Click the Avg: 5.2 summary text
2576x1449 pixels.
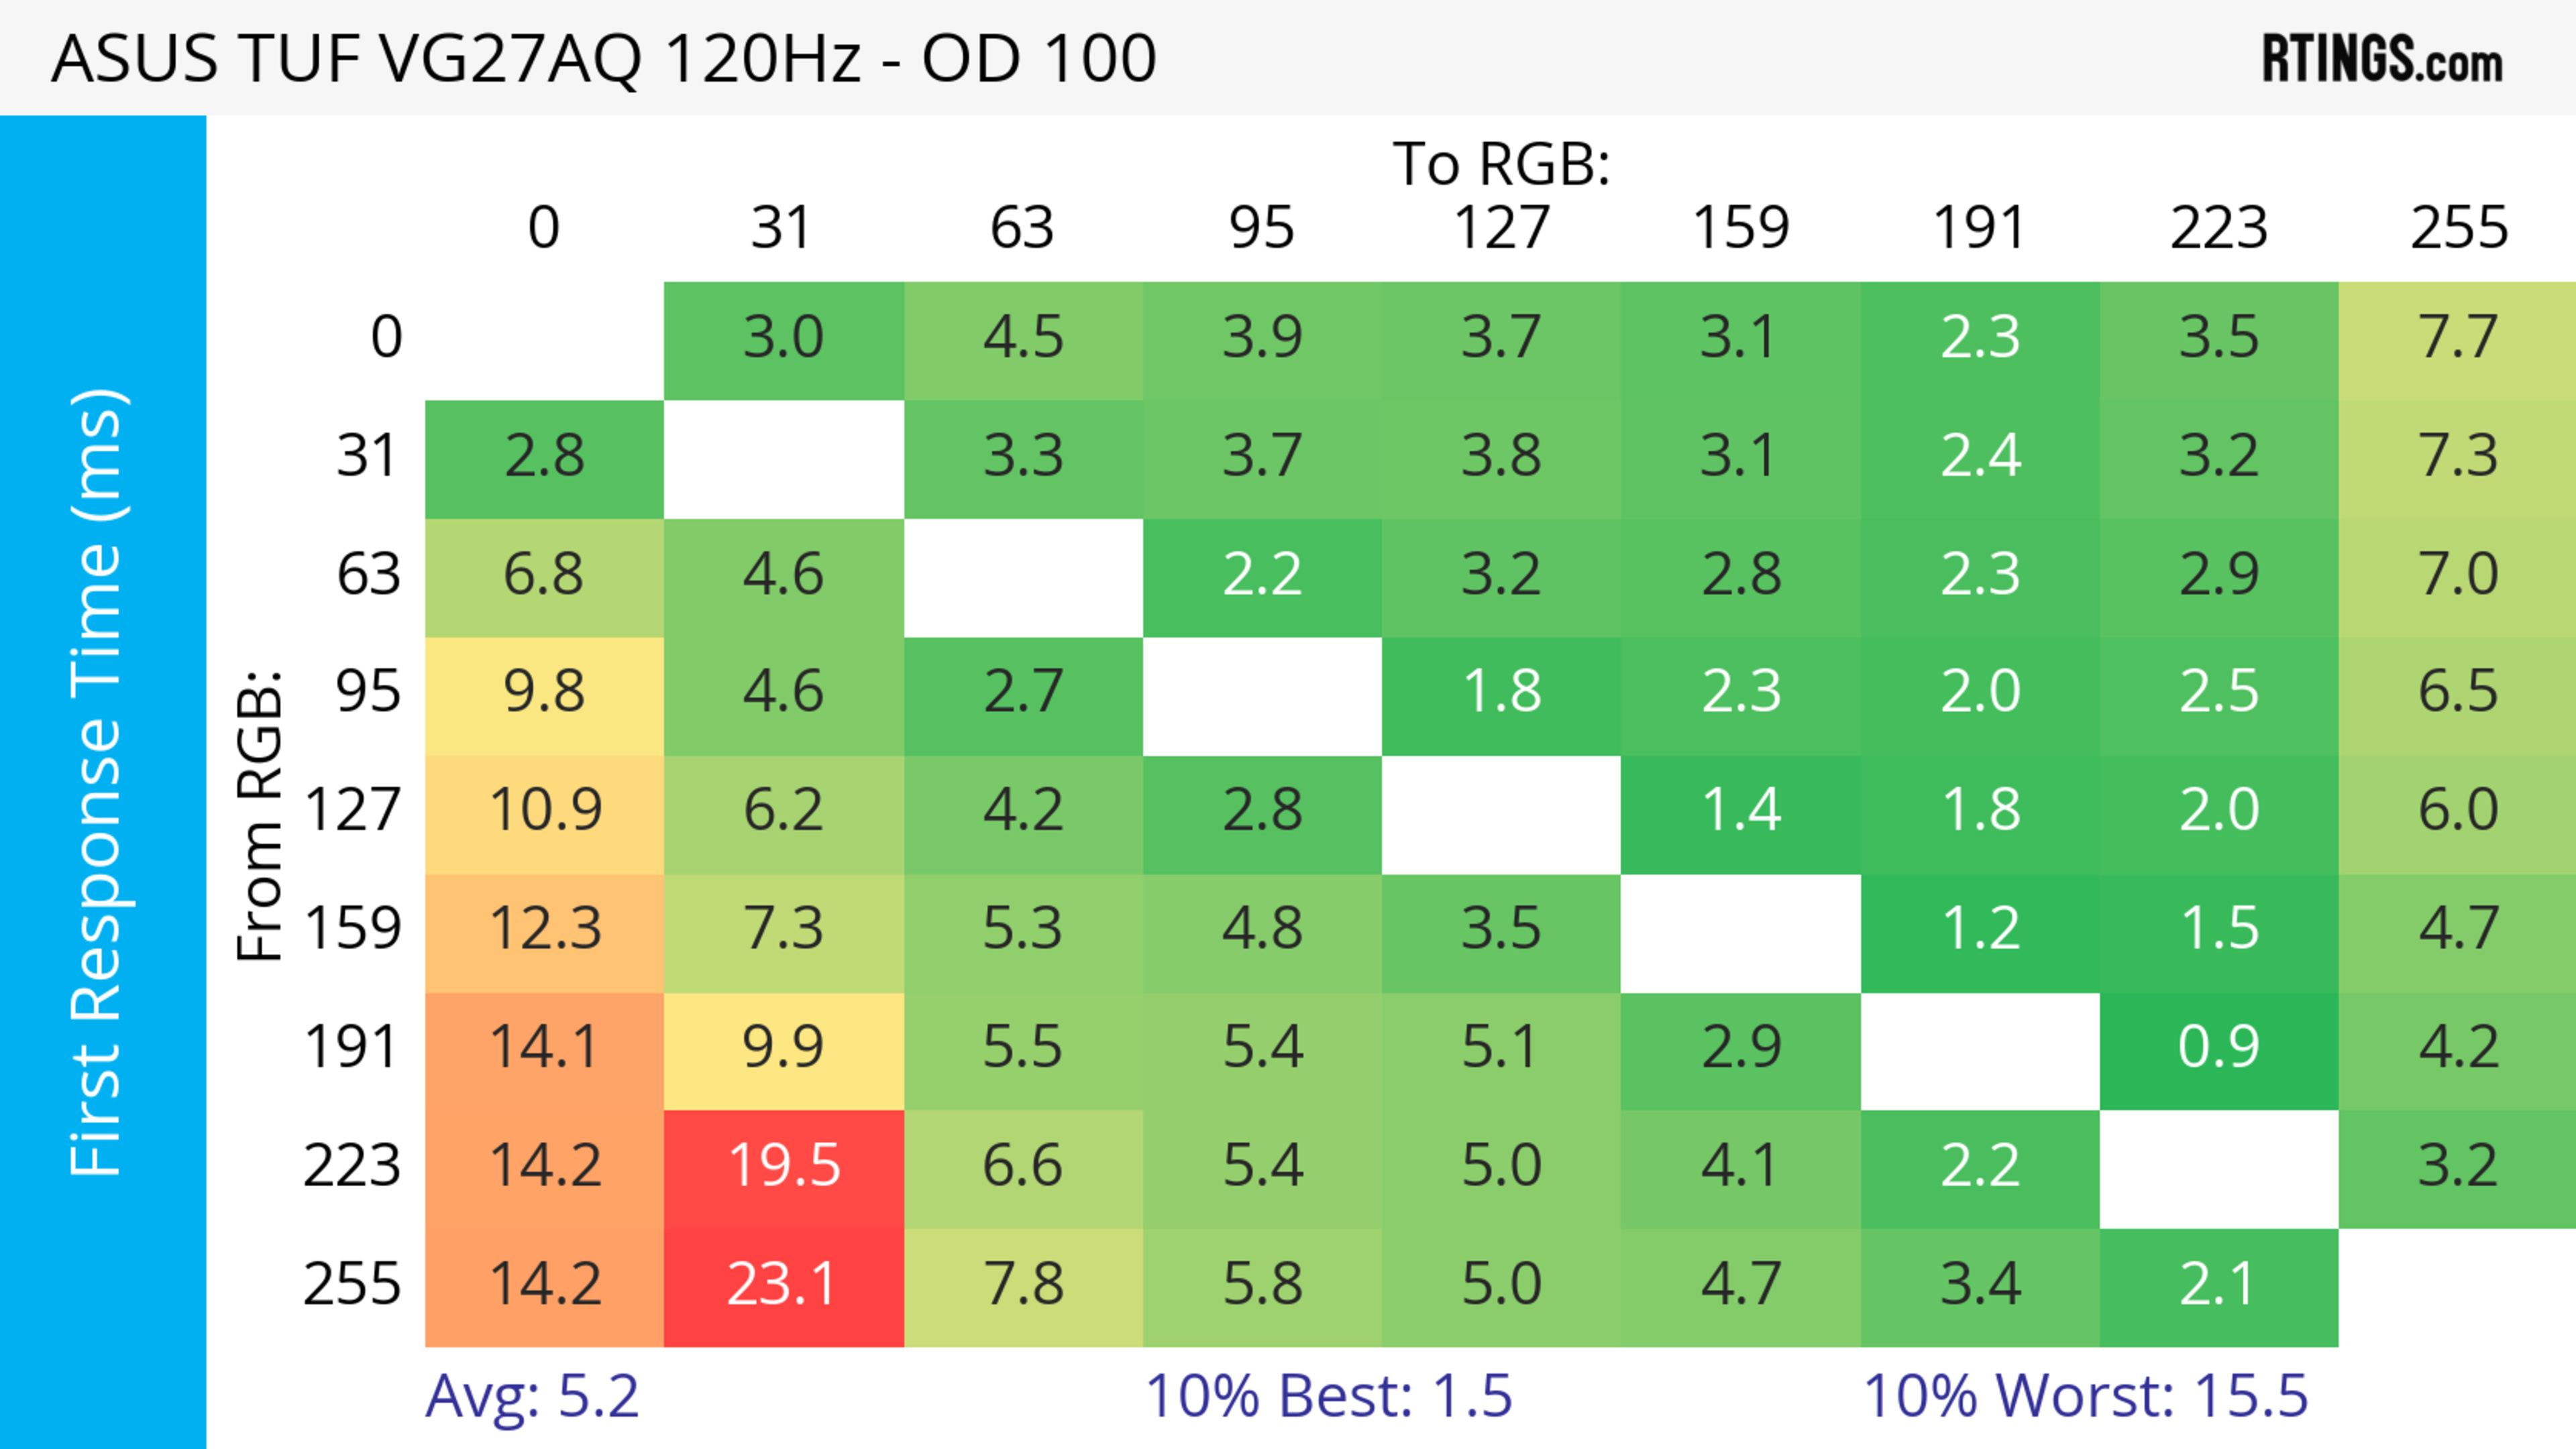click(x=531, y=1396)
